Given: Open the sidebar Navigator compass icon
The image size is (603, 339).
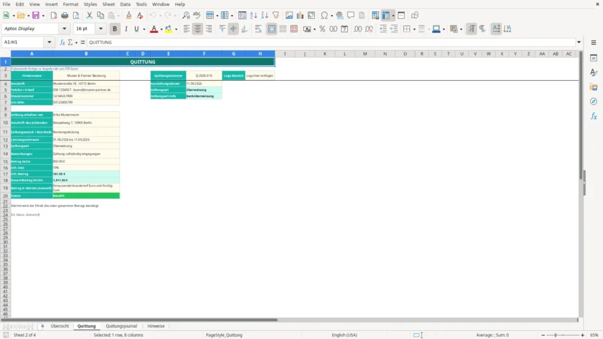Looking at the screenshot, I should click(x=594, y=101).
